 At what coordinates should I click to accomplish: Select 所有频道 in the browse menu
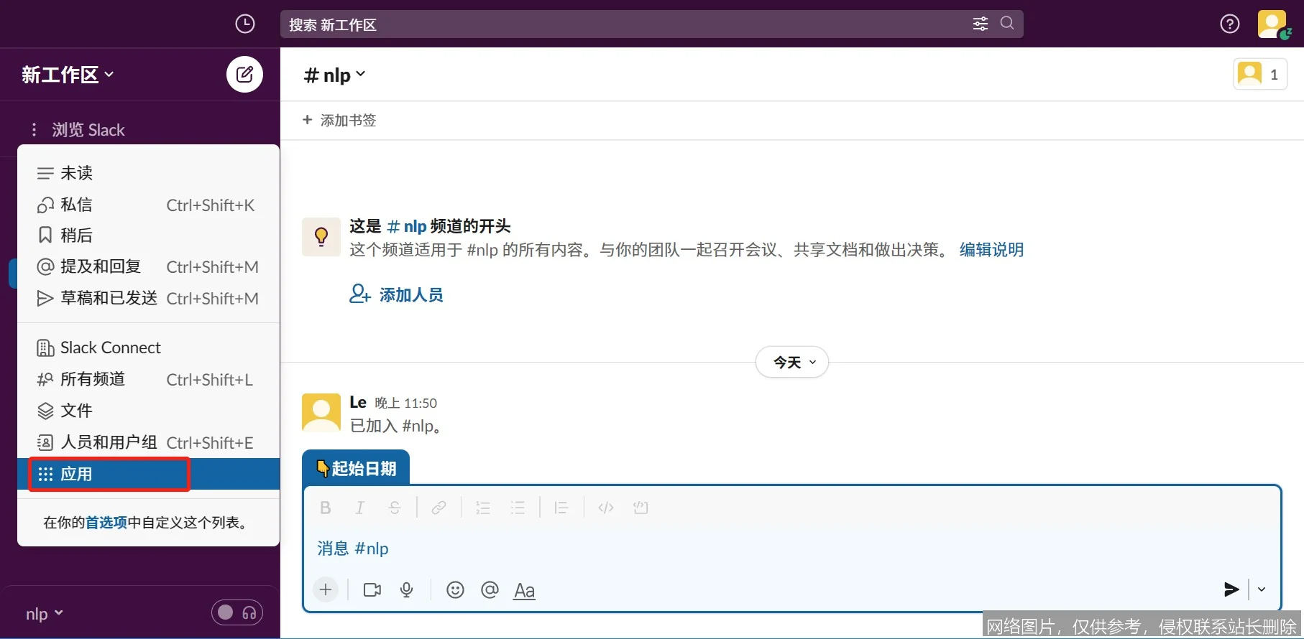148,379
